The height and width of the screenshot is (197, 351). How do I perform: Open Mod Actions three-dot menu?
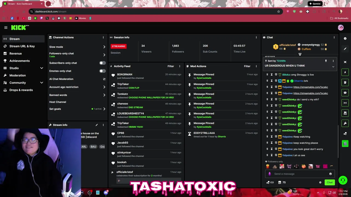[256, 66]
